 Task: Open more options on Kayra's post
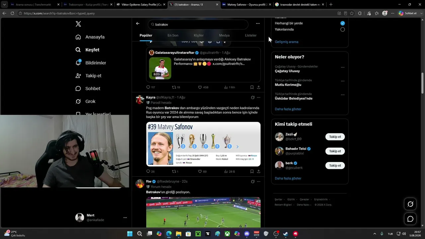[259, 98]
